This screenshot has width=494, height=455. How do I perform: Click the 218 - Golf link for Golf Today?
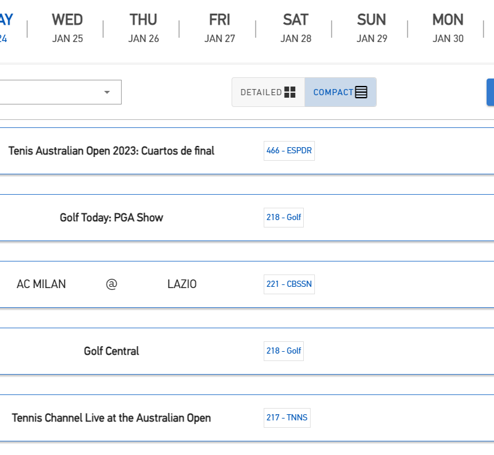(283, 217)
